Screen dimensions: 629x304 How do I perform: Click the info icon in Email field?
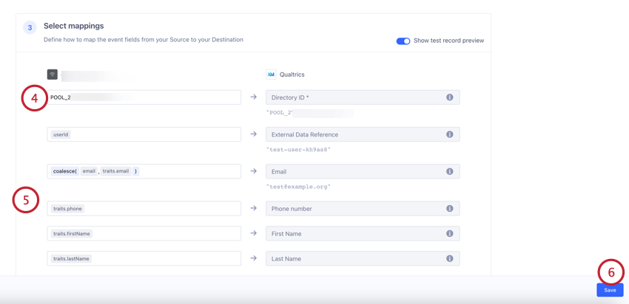coord(449,171)
